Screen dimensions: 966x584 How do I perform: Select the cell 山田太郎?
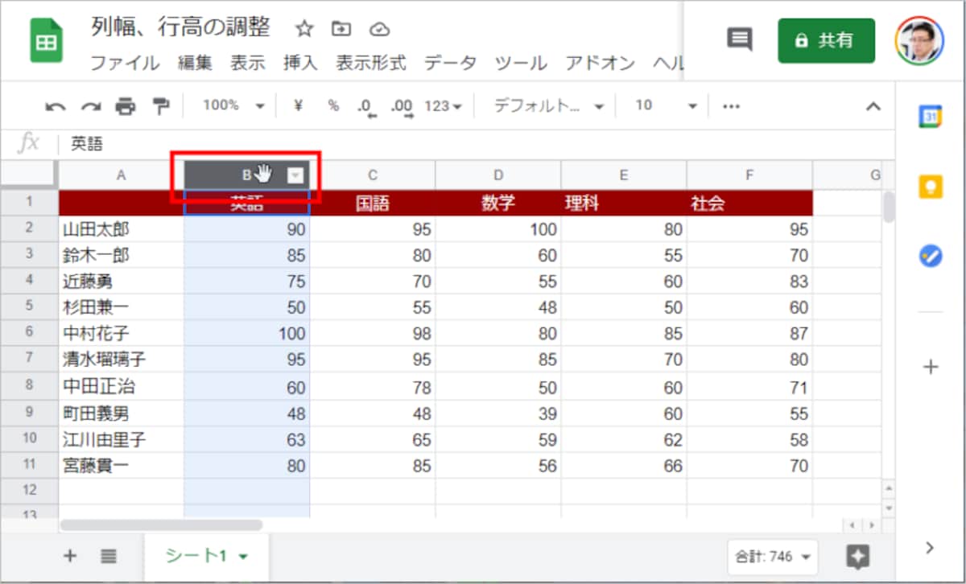pos(121,229)
